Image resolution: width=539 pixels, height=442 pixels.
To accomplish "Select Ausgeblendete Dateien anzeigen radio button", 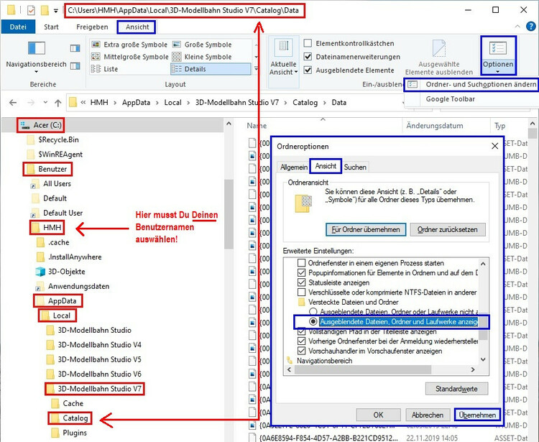I will [313, 322].
